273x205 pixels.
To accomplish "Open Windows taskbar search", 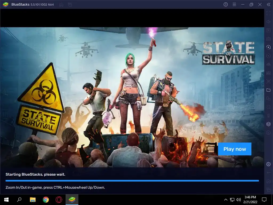I will click(19, 200).
